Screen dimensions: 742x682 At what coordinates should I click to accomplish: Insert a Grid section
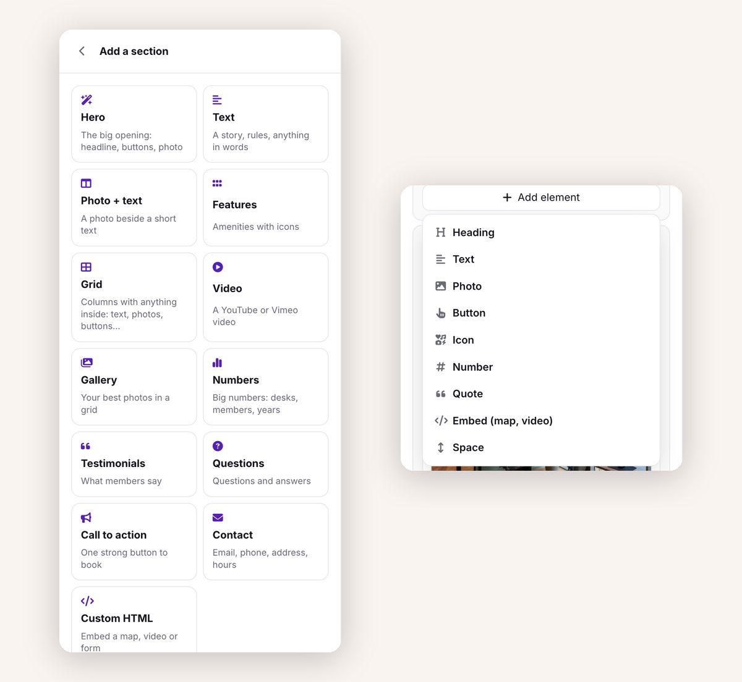tap(134, 297)
